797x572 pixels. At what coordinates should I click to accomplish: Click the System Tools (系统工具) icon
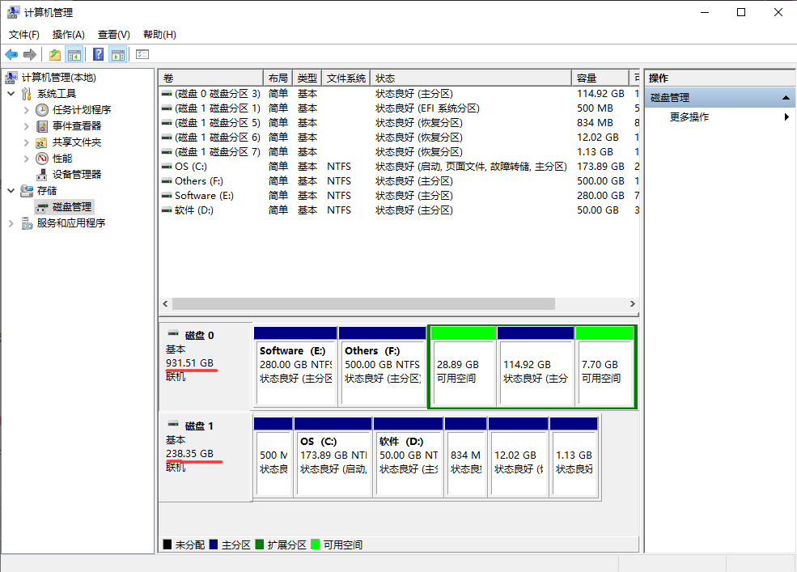27,94
